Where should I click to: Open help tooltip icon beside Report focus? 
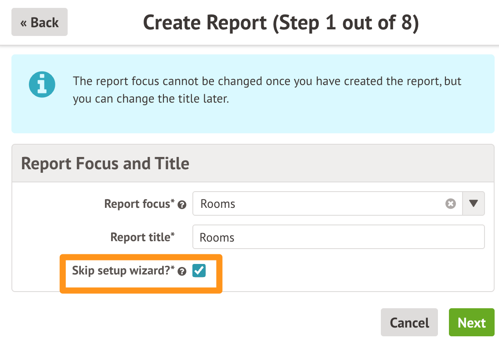(x=181, y=205)
